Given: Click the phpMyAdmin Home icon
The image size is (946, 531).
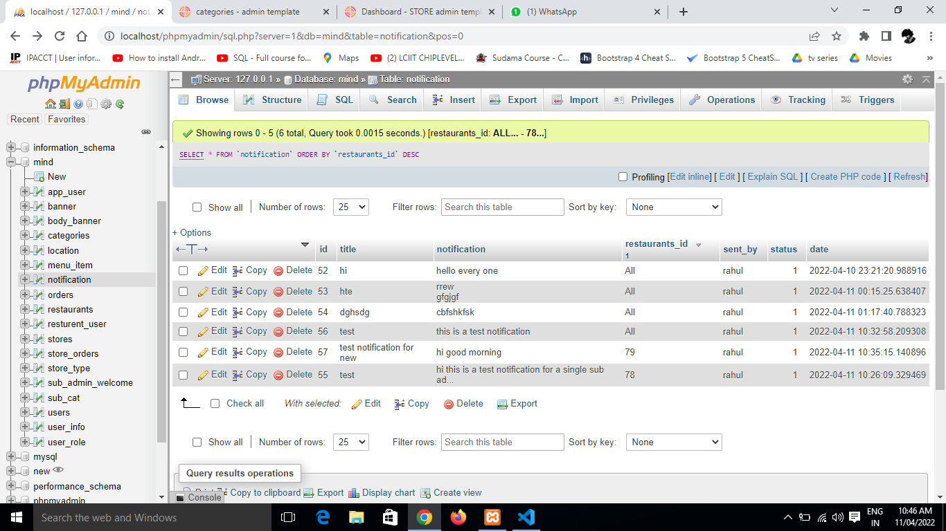Looking at the screenshot, I should point(51,104).
